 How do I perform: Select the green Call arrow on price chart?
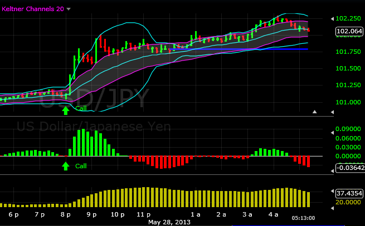[66, 111]
